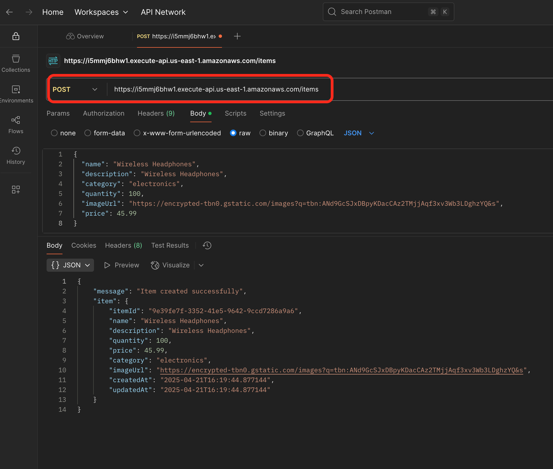Click the "electronics" category value in request

[x=154, y=184]
